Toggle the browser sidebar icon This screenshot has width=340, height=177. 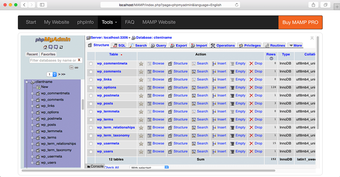[x=42, y=5]
